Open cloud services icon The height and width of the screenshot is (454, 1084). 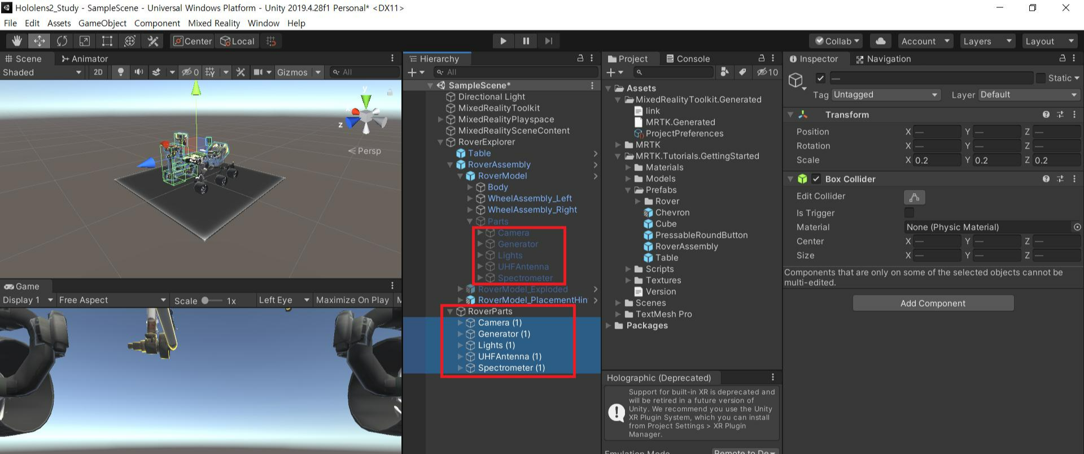click(x=881, y=41)
